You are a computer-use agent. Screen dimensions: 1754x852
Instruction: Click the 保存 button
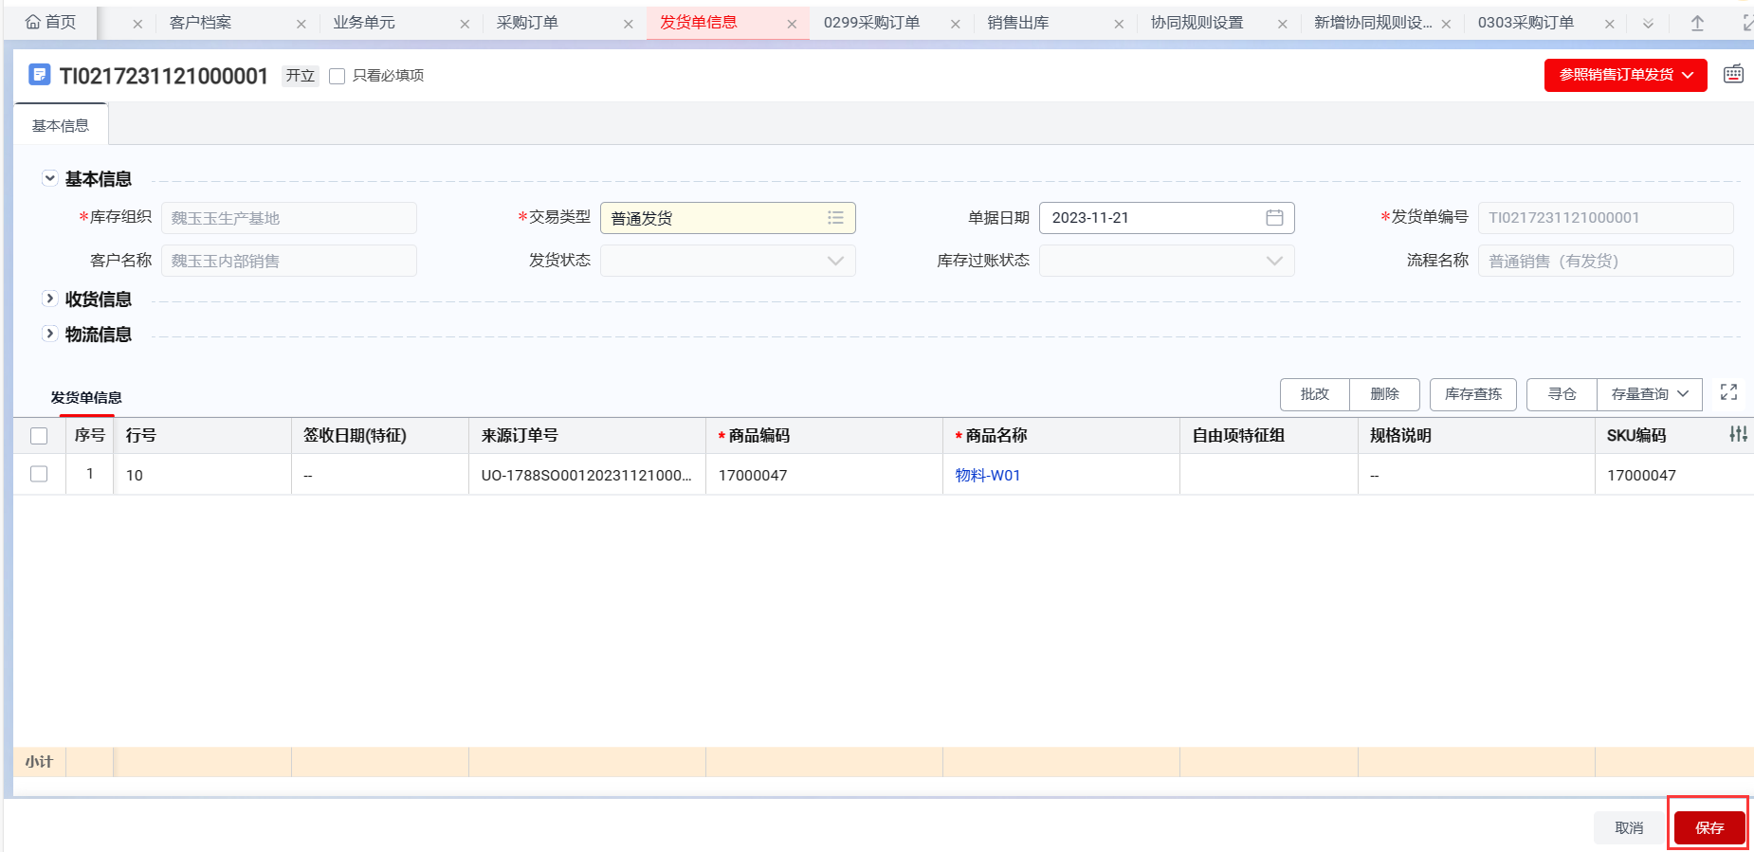click(x=1708, y=827)
